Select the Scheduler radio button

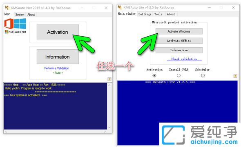[203, 75]
